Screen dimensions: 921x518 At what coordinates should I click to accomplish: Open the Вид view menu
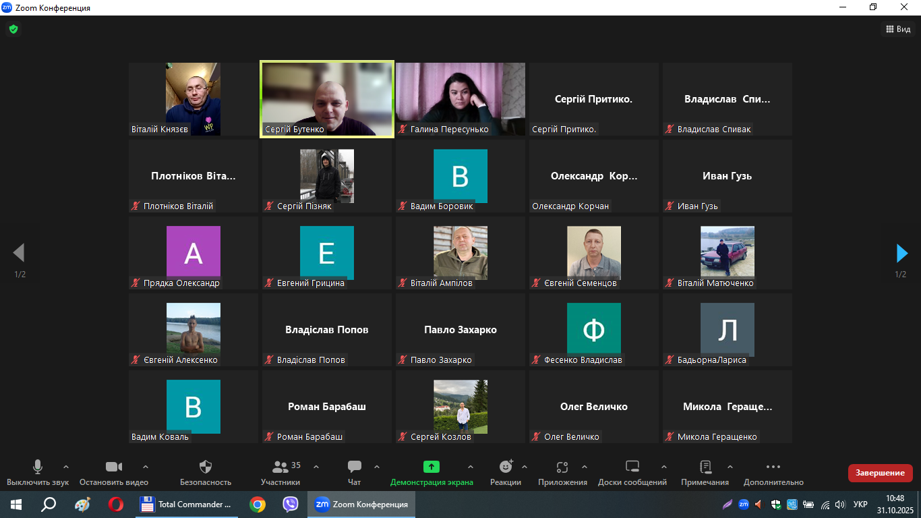click(898, 29)
